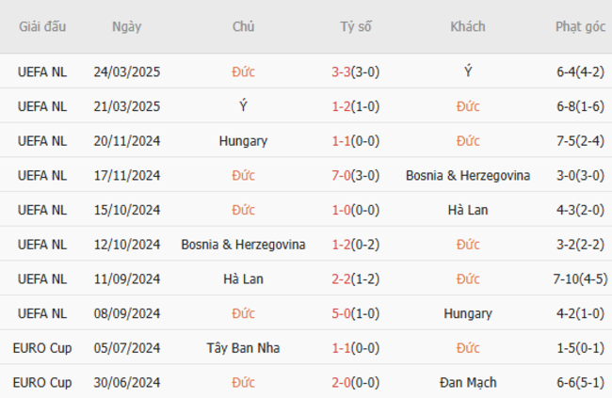The height and width of the screenshot is (398, 612).
Task: Click away team Bosnia & Herzegovina
Action: pyautogui.click(x=468, y=176)
